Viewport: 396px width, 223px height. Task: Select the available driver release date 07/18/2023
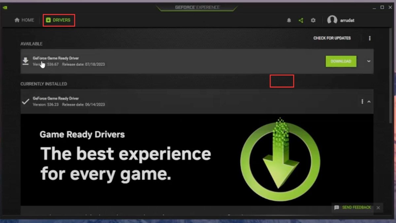point(83,64)
